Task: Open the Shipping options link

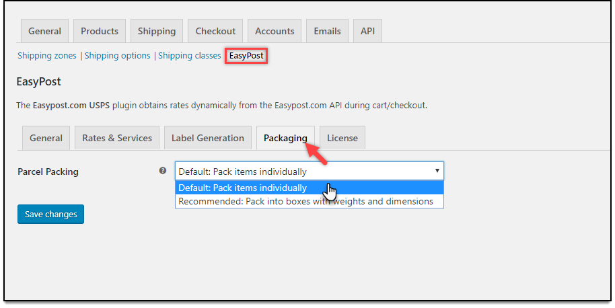Action: [x=117, y=56]
